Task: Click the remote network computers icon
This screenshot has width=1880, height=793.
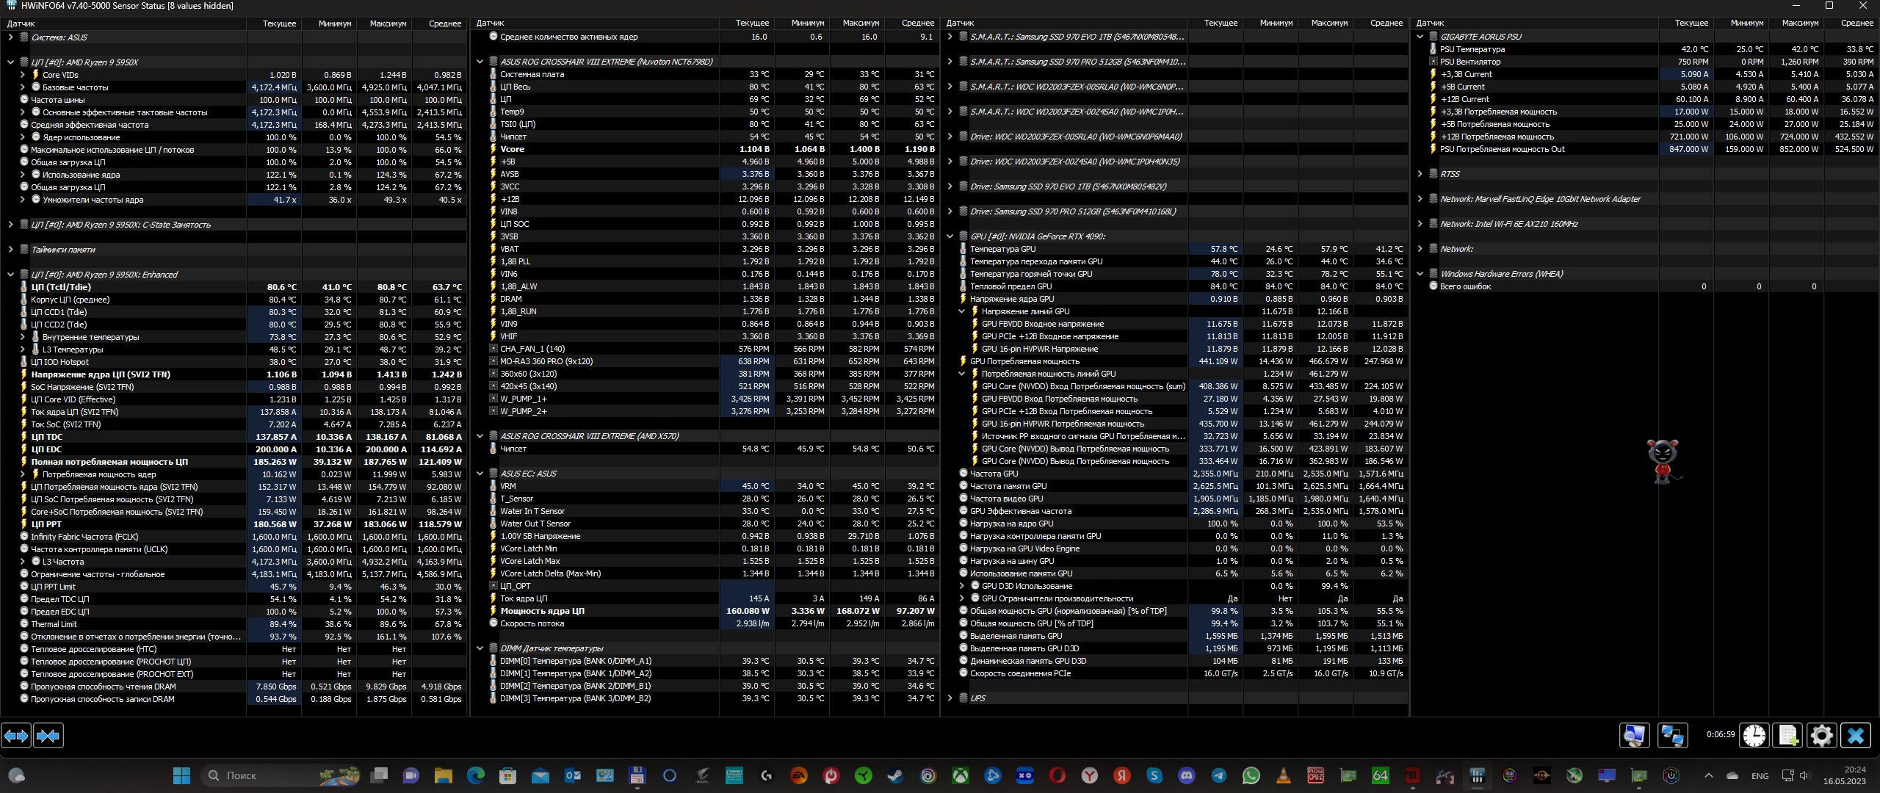Action: [x=1672, y=735]
